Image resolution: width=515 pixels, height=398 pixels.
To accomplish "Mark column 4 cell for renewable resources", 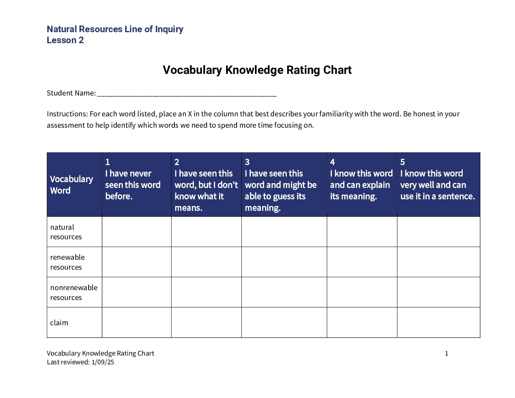I will (362, 262).
